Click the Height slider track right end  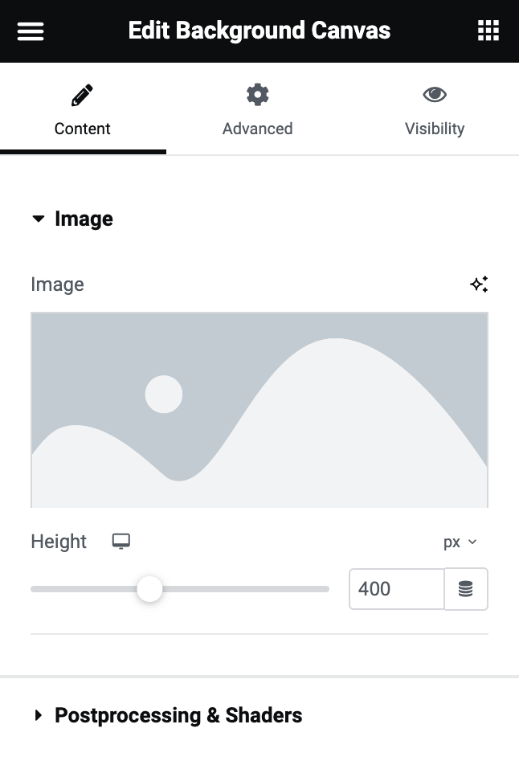[325, 589]
